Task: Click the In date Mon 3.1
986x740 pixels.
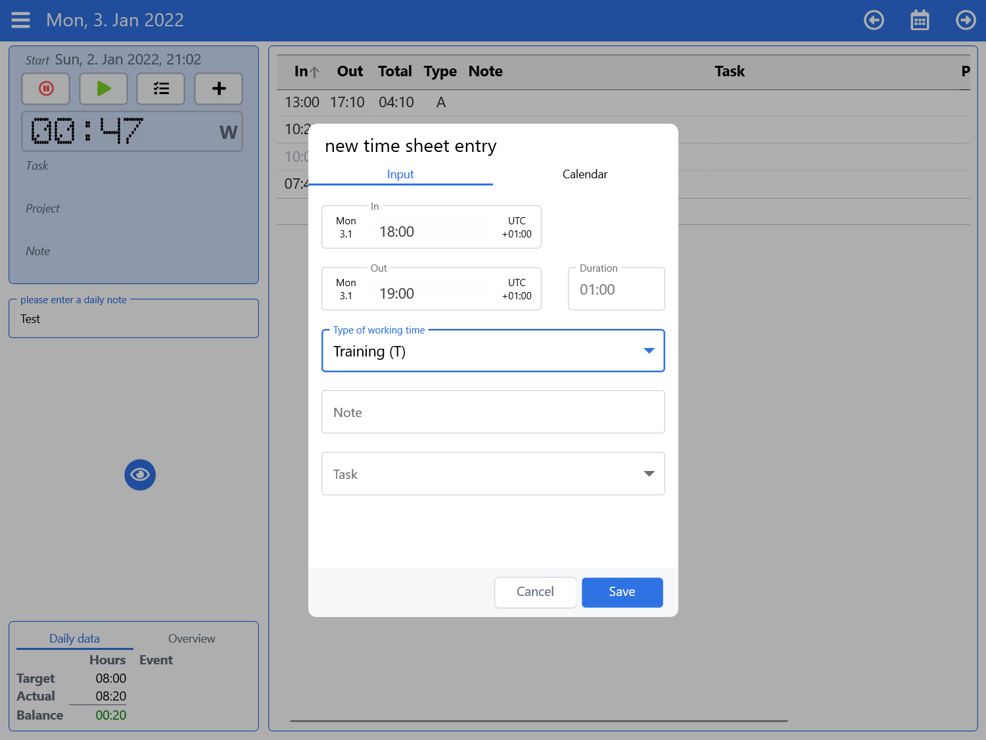Action: tap(346, 228)
